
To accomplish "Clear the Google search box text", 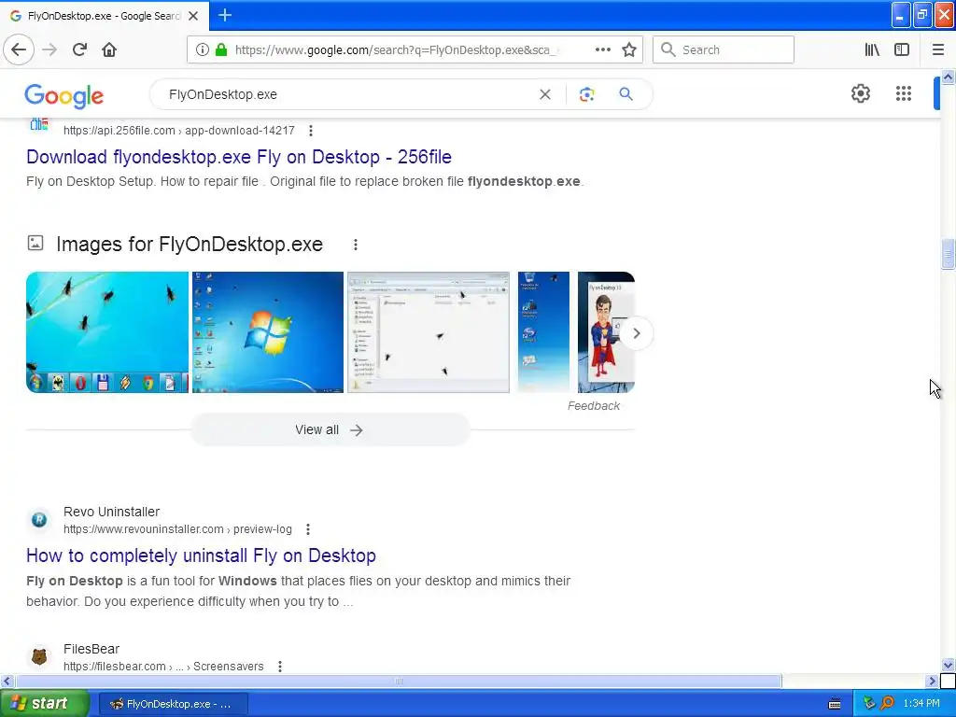I will pyautogui.click(x=545, y=94).
